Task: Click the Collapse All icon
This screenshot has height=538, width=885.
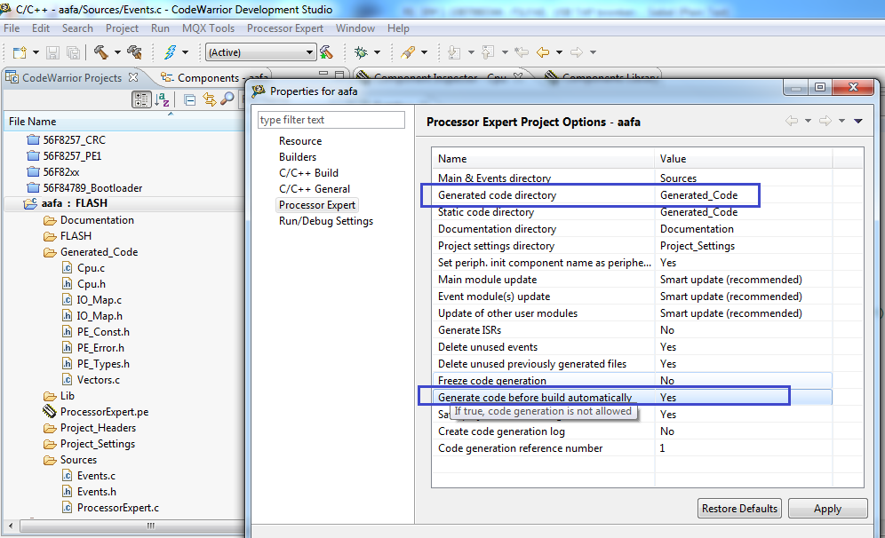Action: [190, 99]
